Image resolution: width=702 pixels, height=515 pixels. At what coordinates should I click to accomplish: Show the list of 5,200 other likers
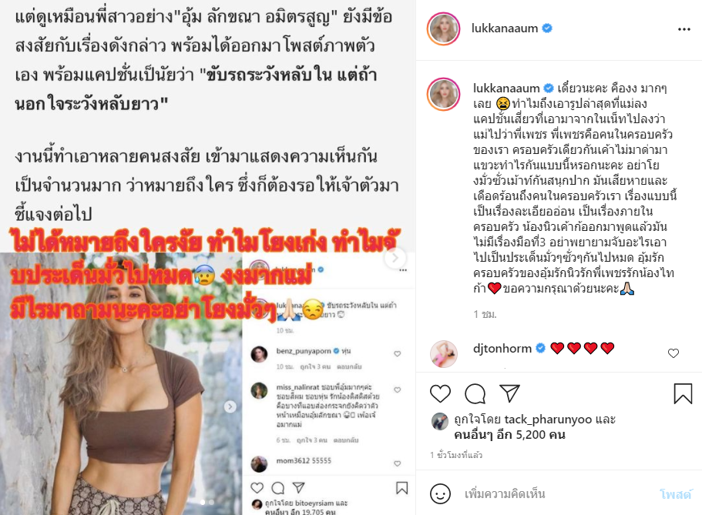point(509,434)
